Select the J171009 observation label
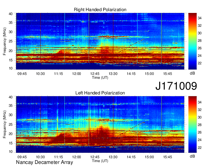 [176, 86]
